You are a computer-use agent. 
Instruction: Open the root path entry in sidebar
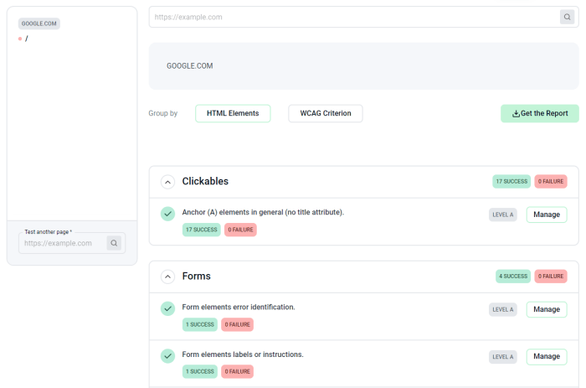(x=27, y=39)
